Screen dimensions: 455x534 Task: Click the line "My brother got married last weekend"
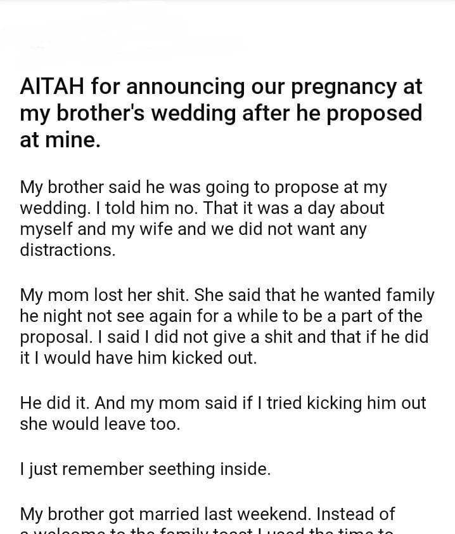[x=207, y=513]
